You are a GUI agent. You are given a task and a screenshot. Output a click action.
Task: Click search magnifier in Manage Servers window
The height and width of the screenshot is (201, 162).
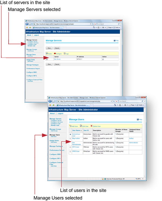pos(119,24)
